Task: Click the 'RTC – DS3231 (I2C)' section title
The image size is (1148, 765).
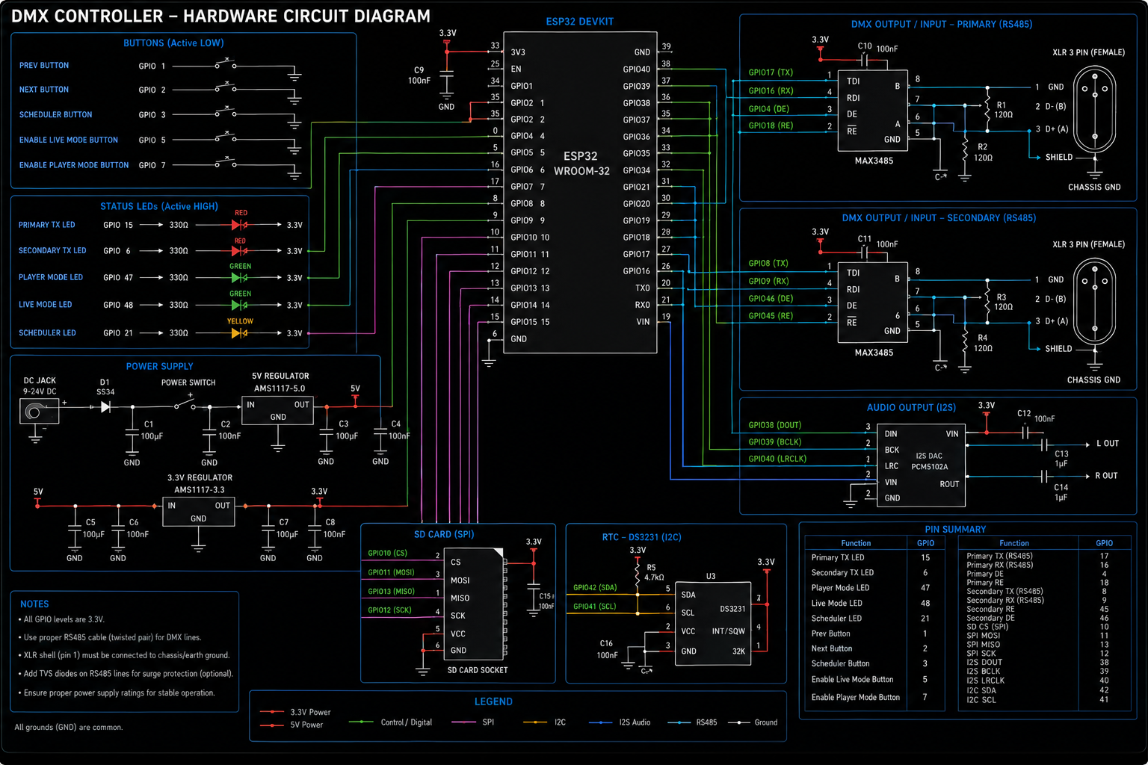Action: point(641,537)
